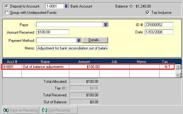183x114 pixels.
Task: Toggle the Tax Inclusive checkbox
Action: coord(148,13)
